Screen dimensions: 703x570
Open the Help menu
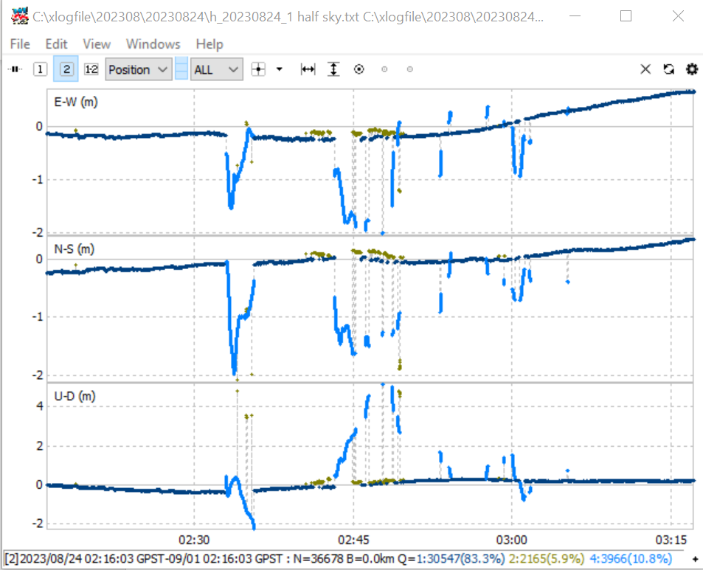(x=209, y=44)
